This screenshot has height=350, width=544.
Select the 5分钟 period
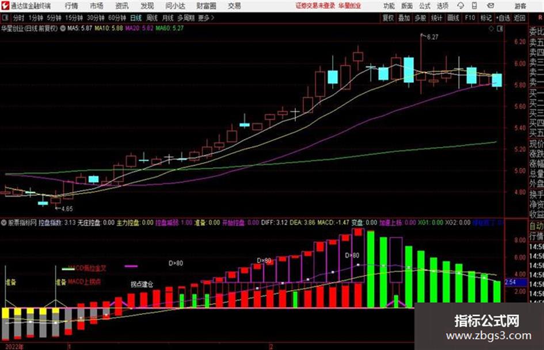tap(54, 18)
